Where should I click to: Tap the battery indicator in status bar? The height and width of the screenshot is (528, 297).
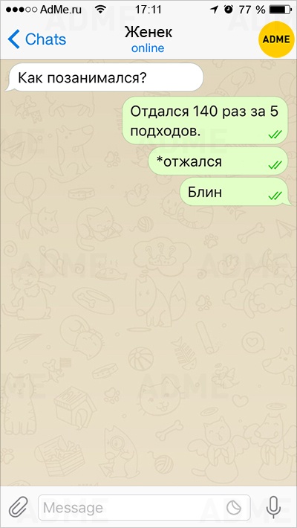[x=281, y=10]
